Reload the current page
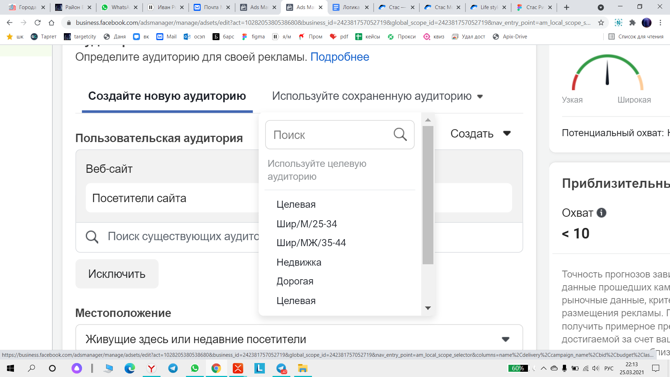The height and width of the screenshot is (377, 670). pyautogui.click(x=37, y=23)
